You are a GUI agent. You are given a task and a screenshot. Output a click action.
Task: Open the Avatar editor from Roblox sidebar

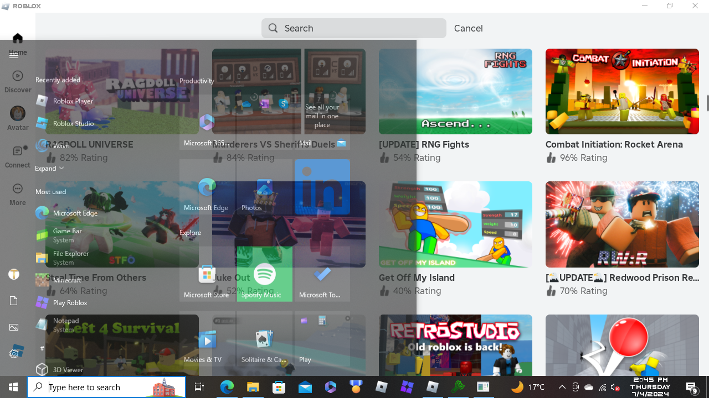pyautogui.click(x=18, y=118)
